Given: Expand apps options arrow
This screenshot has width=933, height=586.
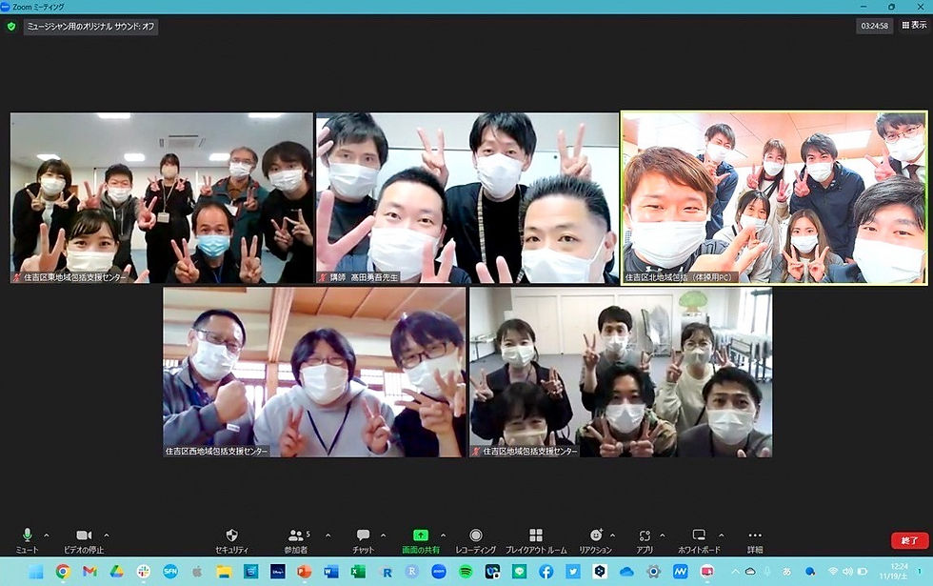Looking at the screenshot, I should (x=663, y=535).
